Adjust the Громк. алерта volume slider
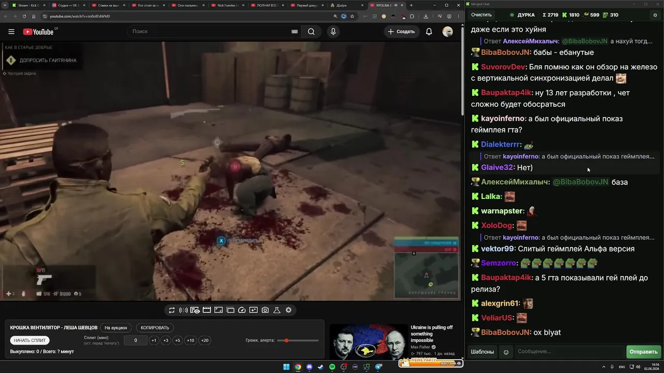 tap(298, 340)
